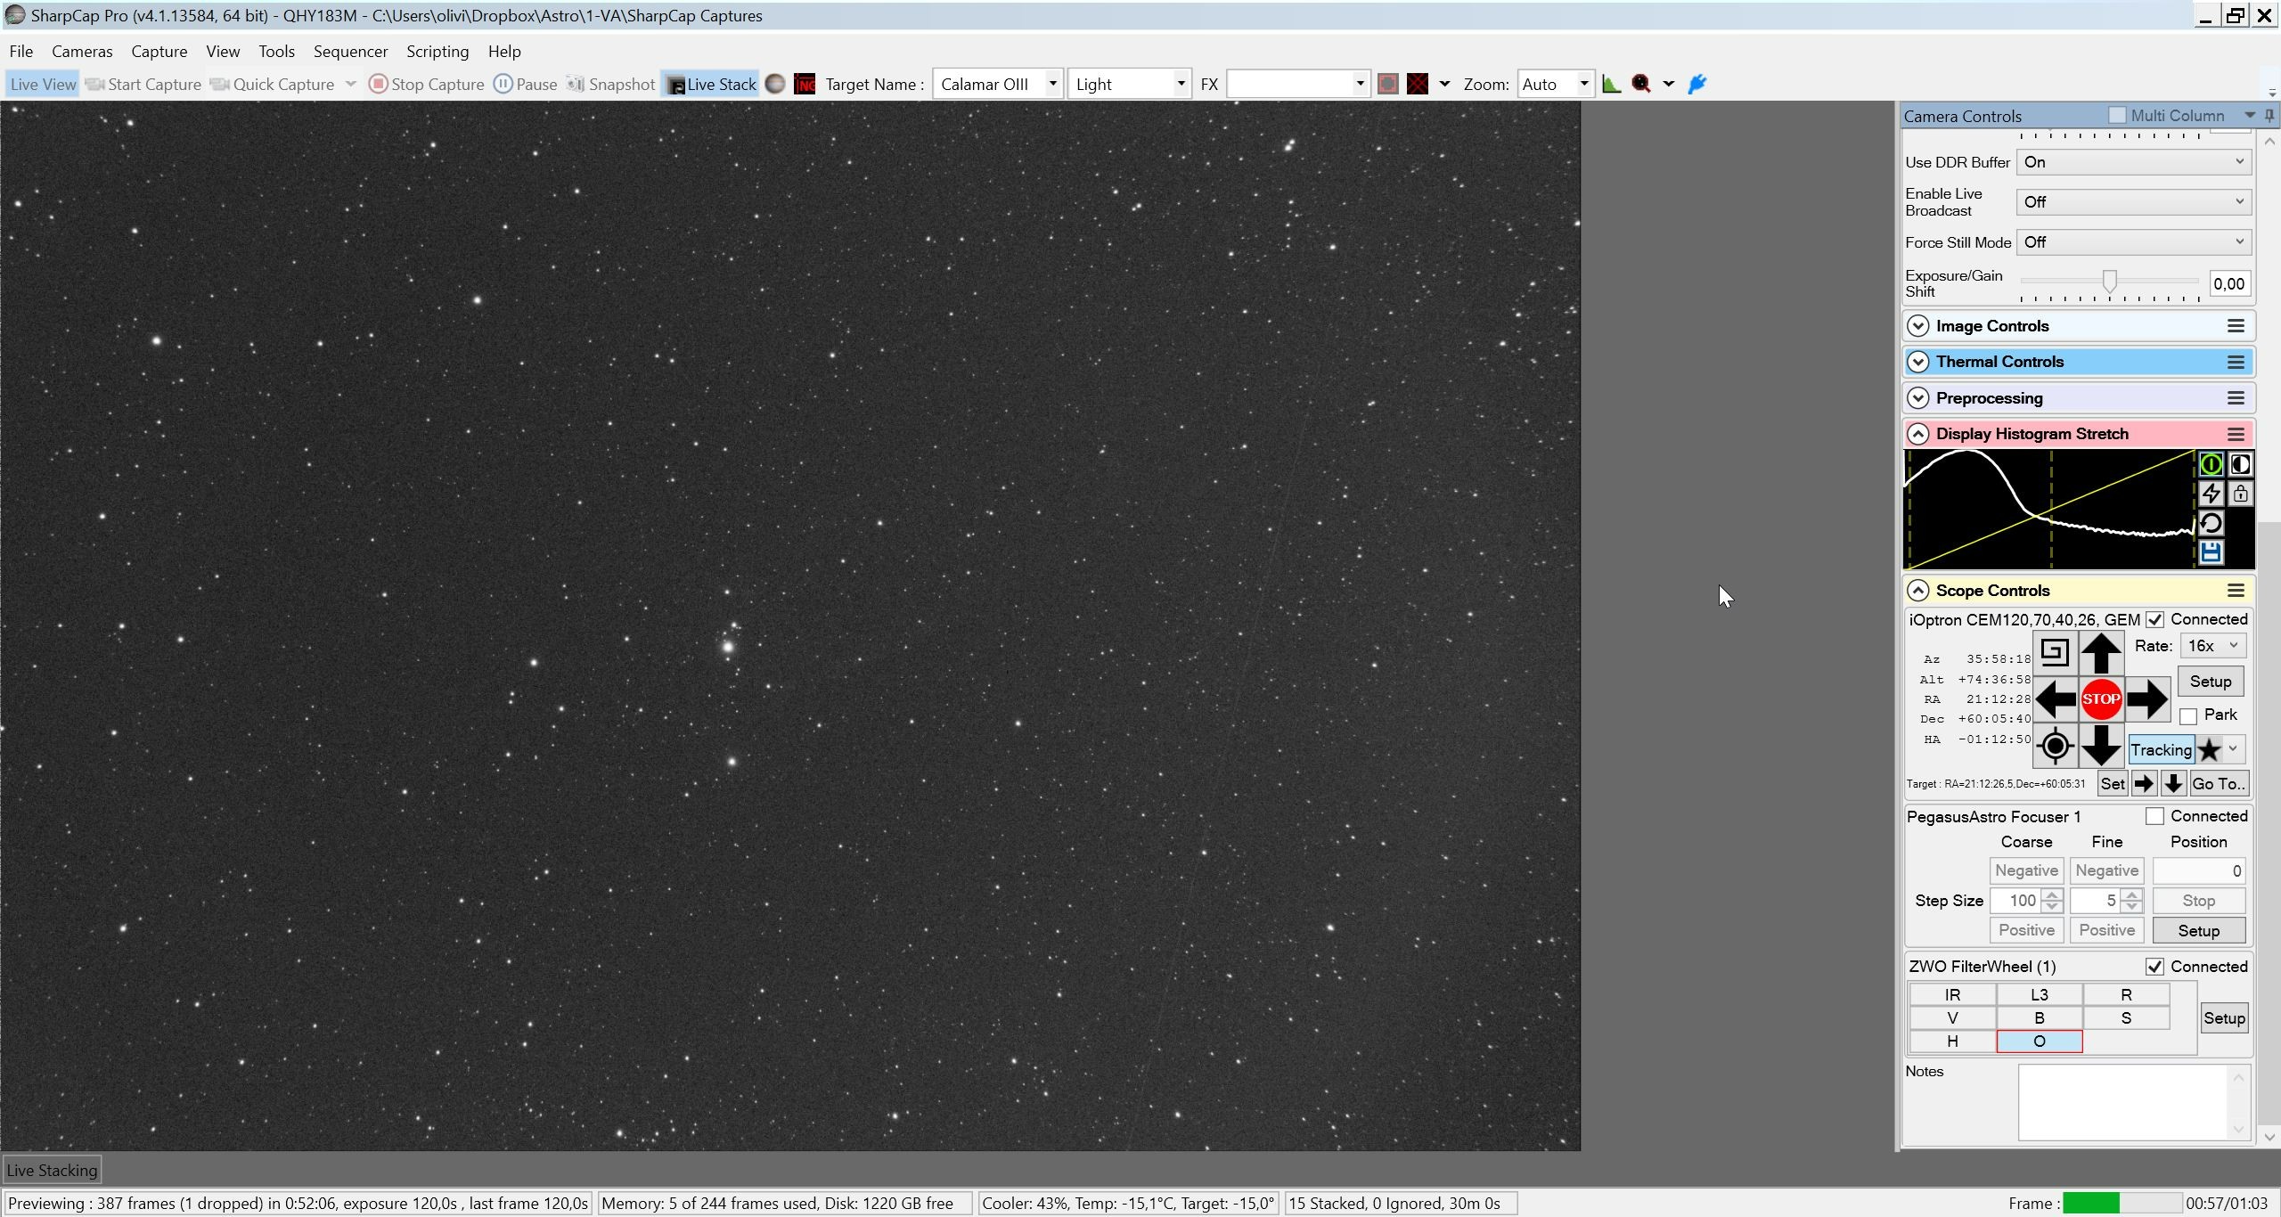Open the Rate 16x dropdown
This screenshot has height=1217, width=2281.
click(2212, 646)
